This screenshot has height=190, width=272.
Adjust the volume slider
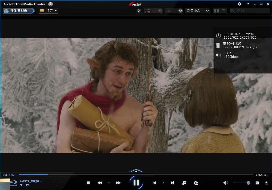[x=241, y=183]
